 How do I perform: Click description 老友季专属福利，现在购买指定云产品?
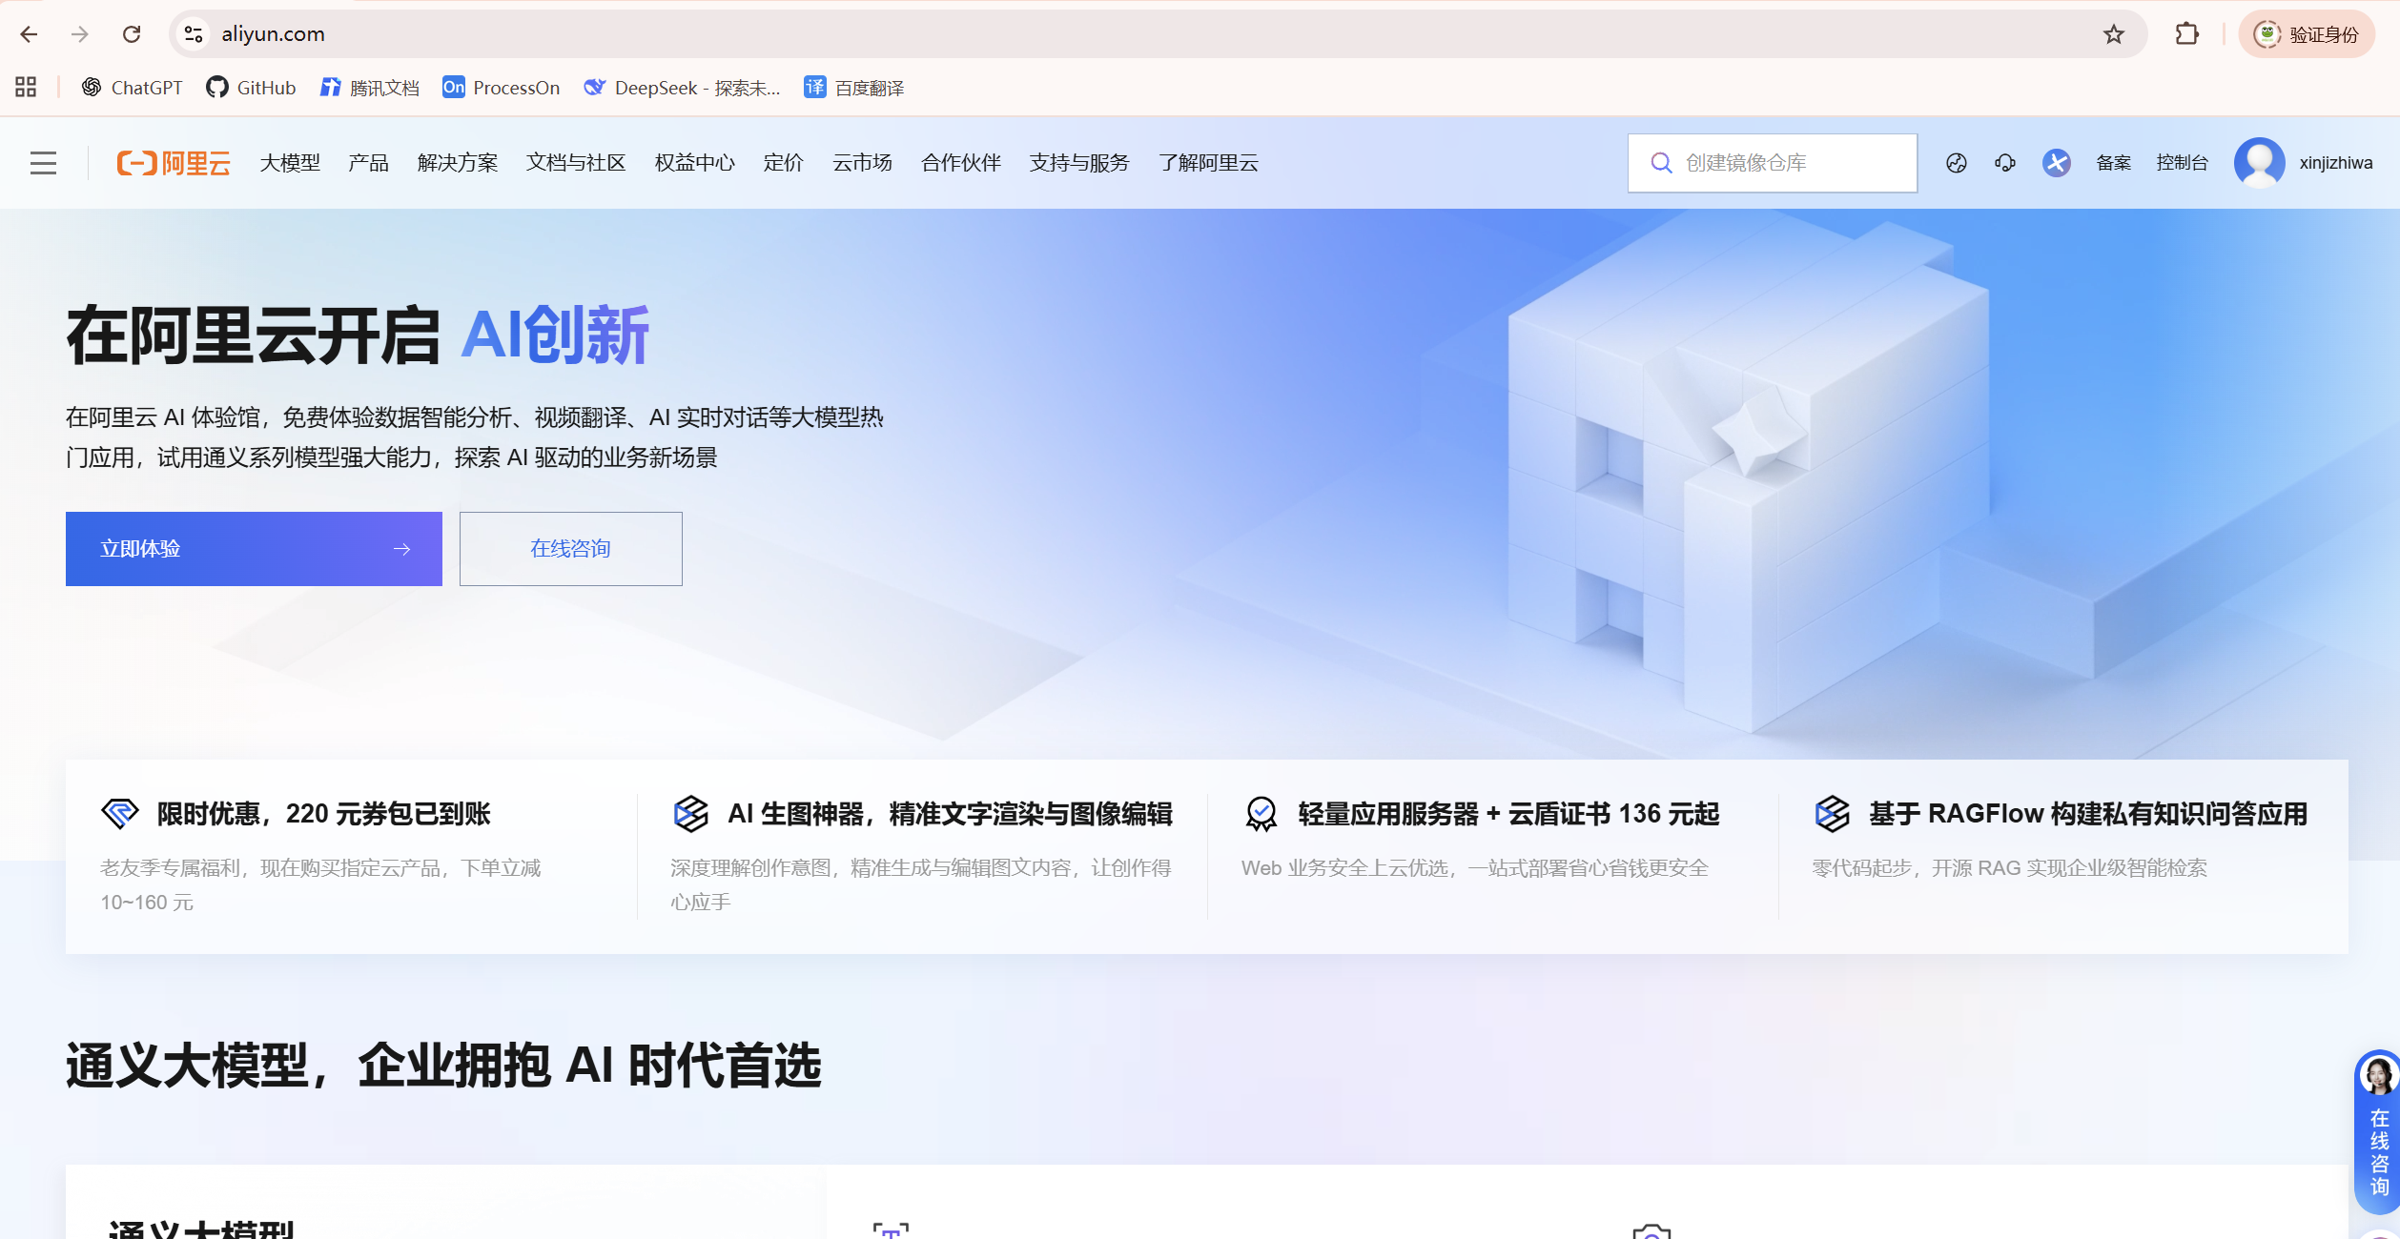tap(320, 884)
